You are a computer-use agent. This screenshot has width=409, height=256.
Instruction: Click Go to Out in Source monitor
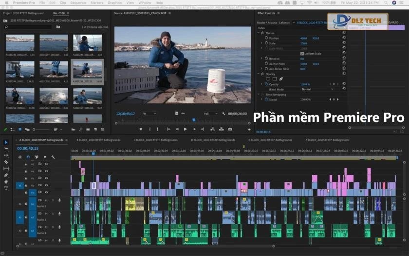pos(202,129)
